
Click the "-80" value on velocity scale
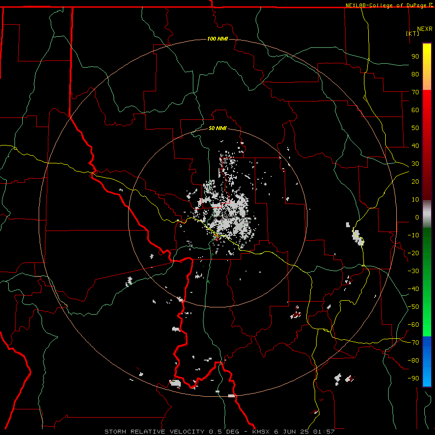(413, 361)
